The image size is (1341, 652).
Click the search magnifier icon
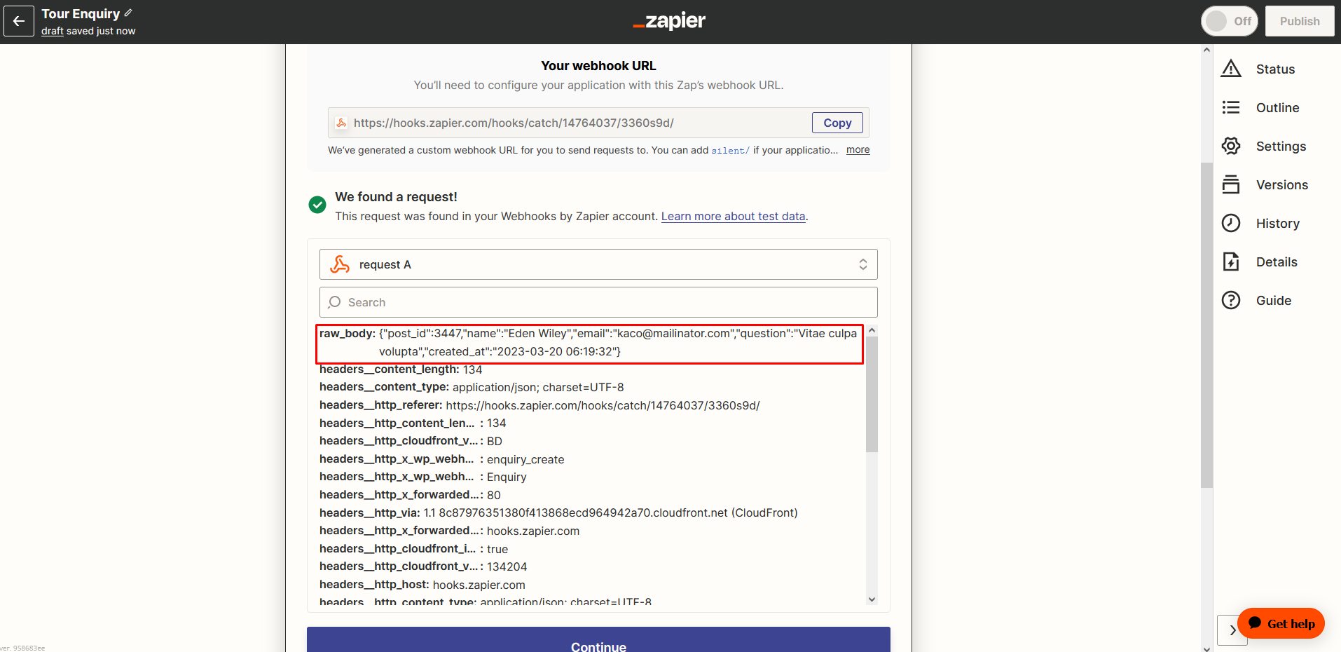click(x=334, y=302)
